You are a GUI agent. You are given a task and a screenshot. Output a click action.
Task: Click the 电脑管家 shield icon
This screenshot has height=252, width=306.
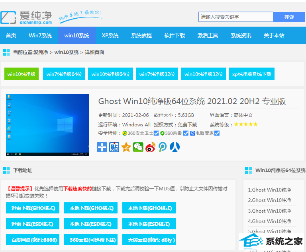[192, 133]
